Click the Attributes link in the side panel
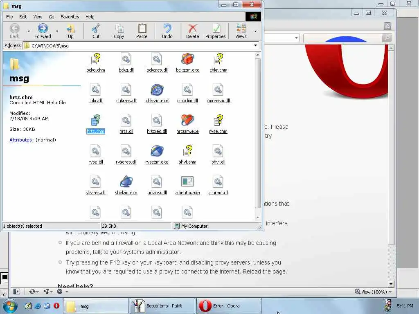This screenshot has height=314, width=419. pos(20,140)
